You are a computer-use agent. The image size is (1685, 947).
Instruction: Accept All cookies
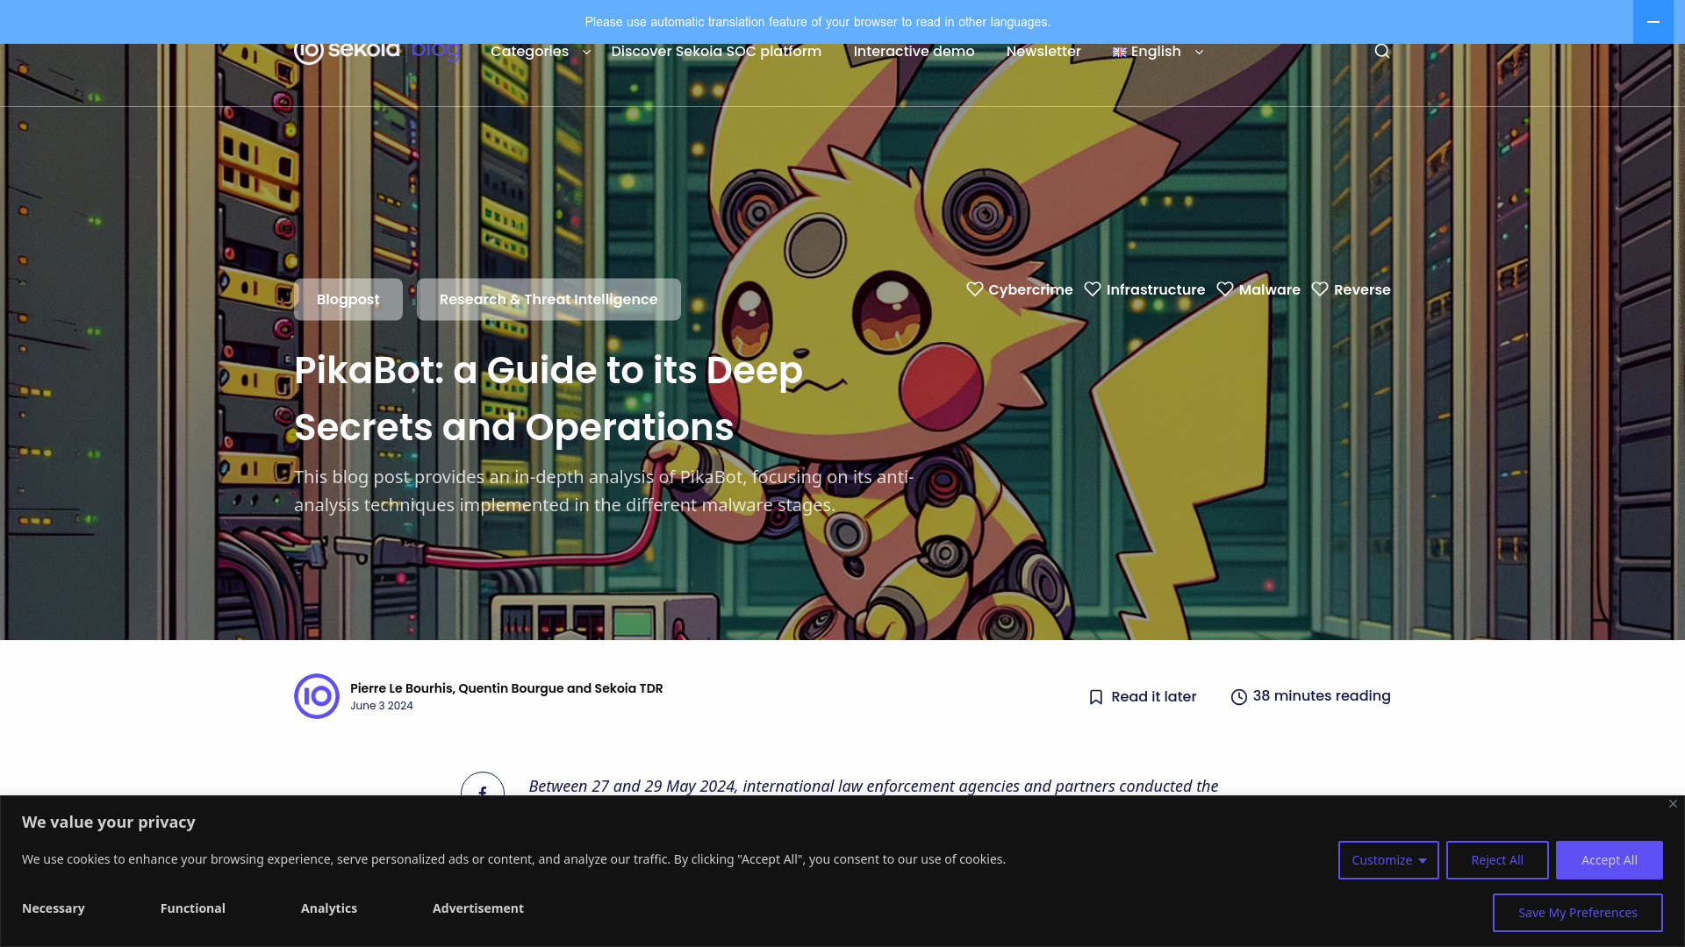coord(1610,860)
